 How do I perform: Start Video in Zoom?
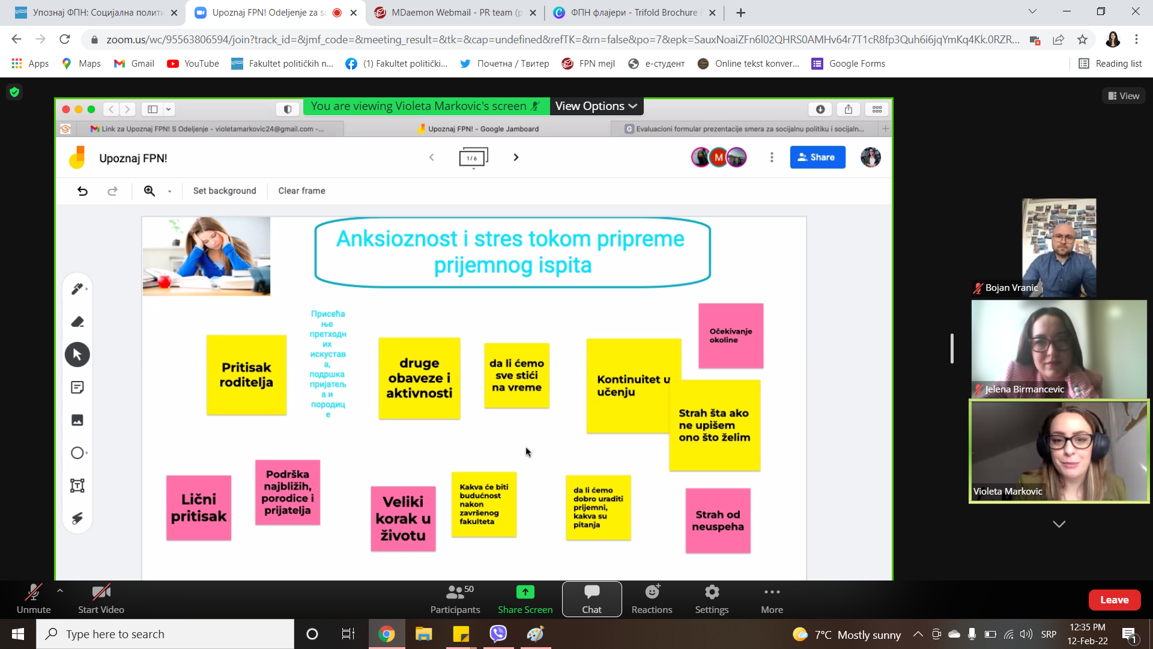click(101, 599)
